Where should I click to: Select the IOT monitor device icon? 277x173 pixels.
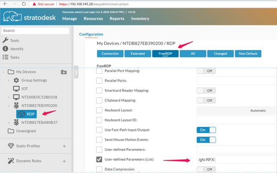(16, 89)
